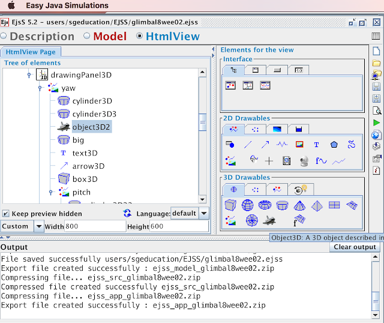Pick the 2D spring element
Screen dimensions: 384x323
click(282, 144)
